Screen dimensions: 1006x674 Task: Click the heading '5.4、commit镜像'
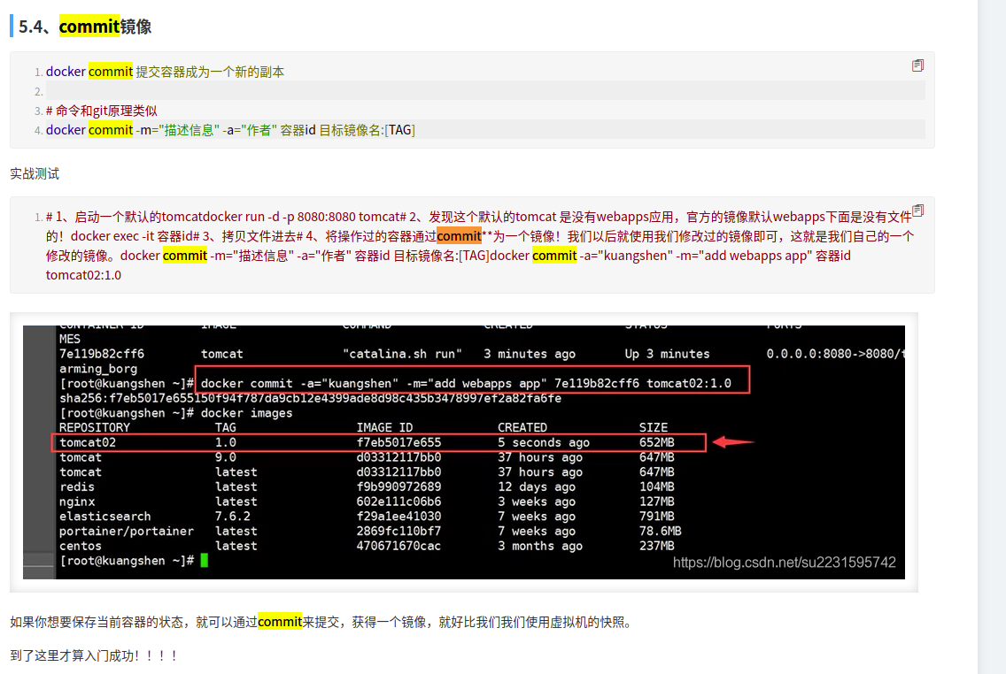click(85, 27)
